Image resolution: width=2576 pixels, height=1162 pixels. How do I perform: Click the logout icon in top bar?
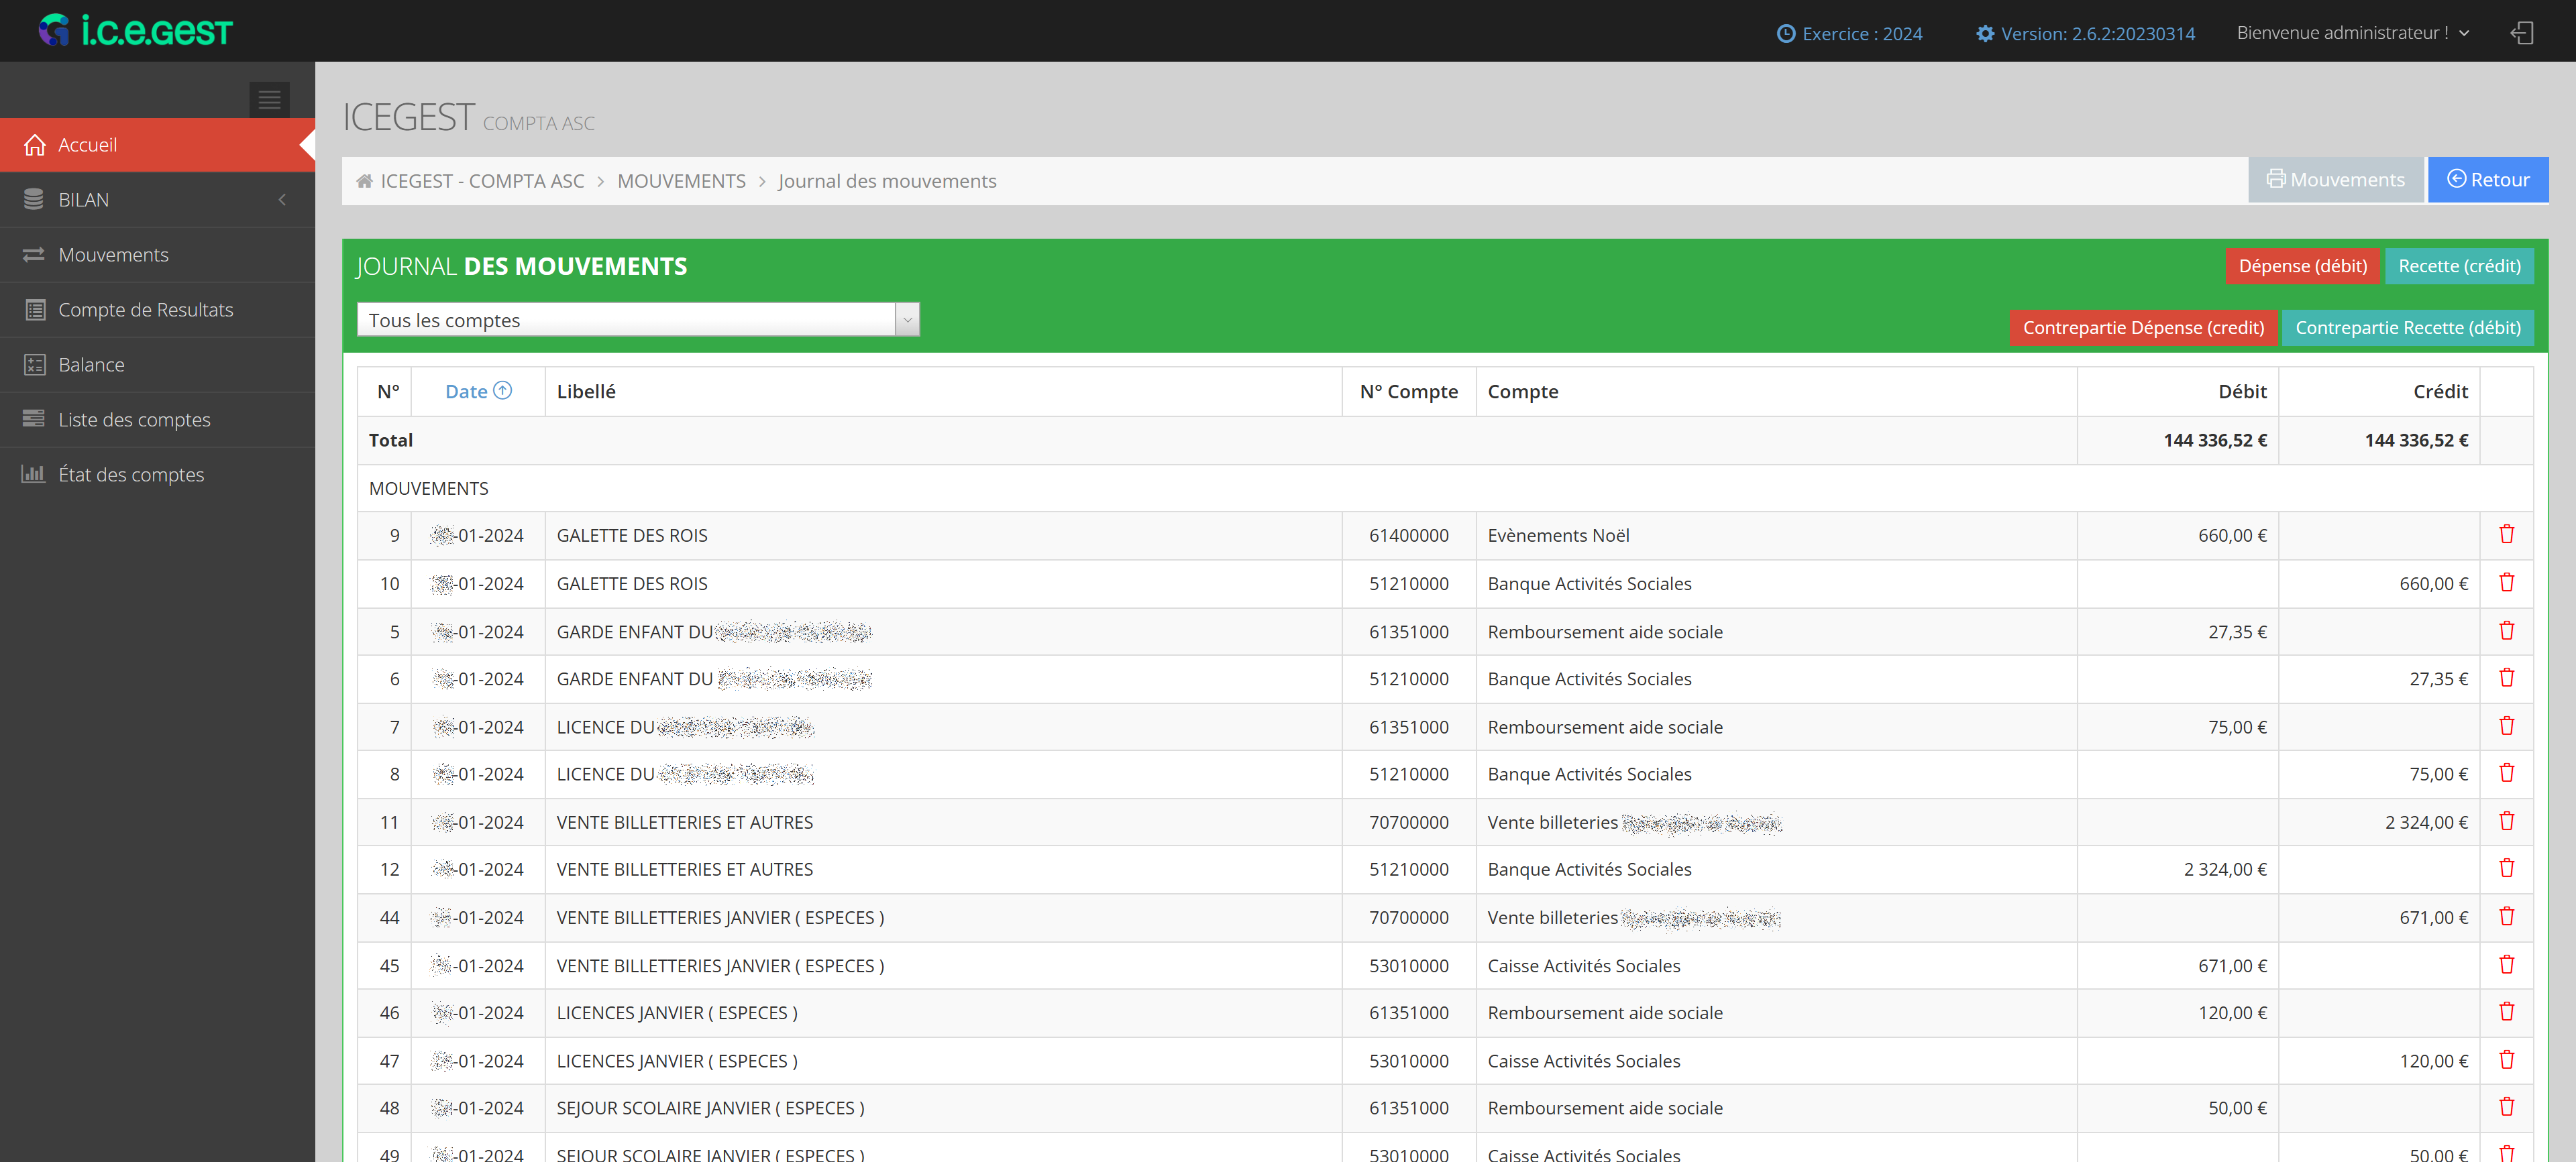[x=2521, y=33]
